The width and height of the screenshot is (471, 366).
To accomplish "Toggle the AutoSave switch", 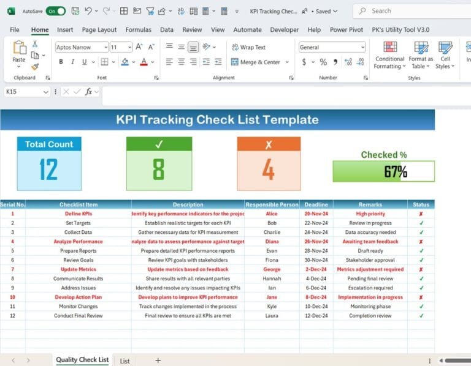I will click(56, 11).
